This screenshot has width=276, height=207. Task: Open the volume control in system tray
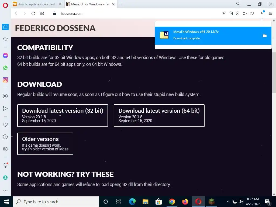pyautogui.click(x=241, y=202)
